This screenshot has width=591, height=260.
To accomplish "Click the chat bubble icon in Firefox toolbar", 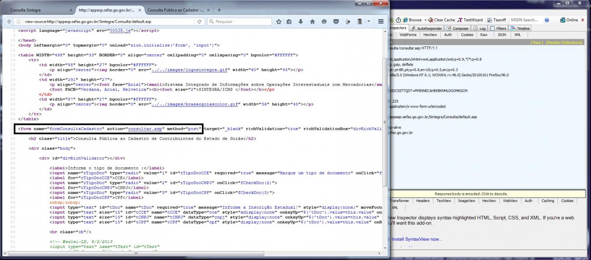I will [x=324, y=21].
